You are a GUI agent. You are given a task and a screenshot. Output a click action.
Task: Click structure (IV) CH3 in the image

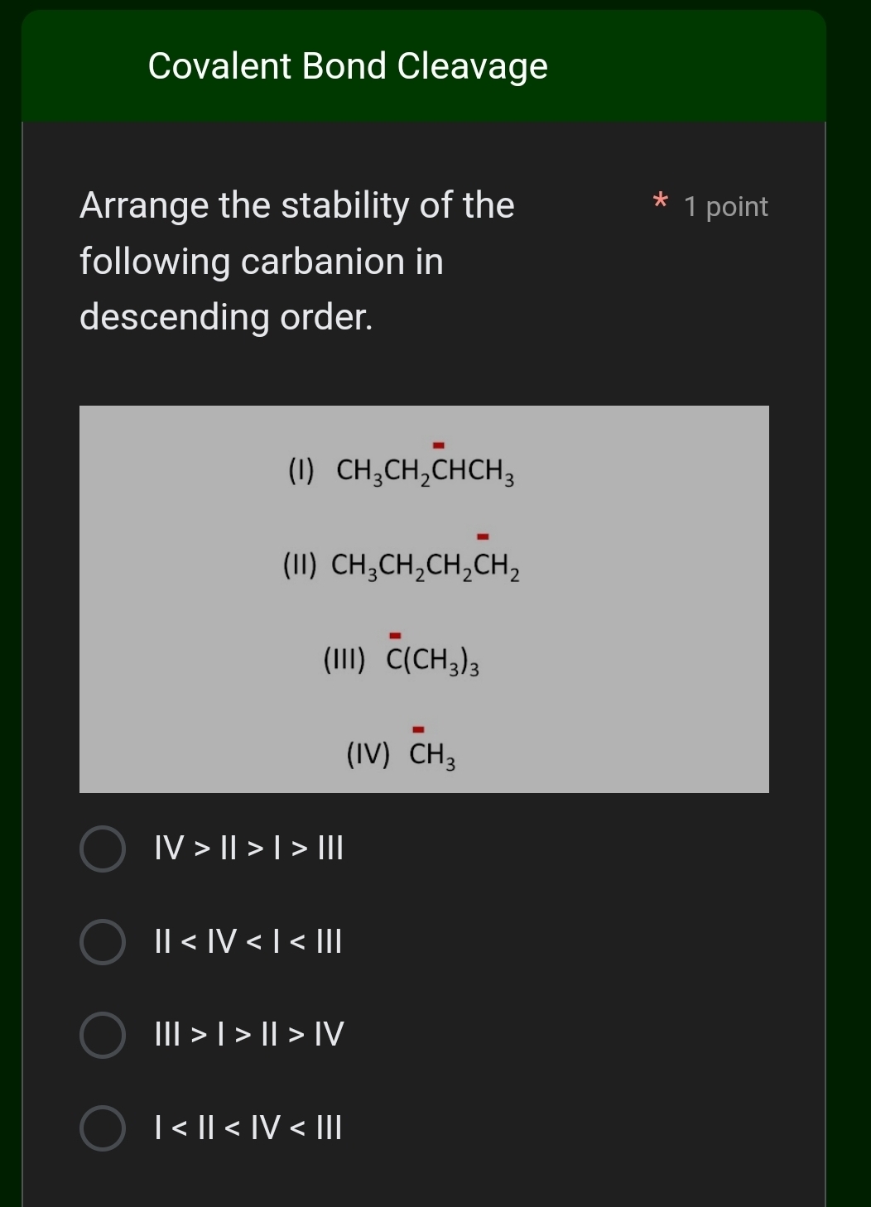tap(402, 755)
